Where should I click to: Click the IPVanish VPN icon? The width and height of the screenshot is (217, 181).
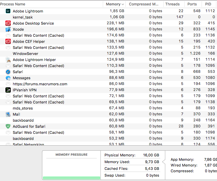coord(8,90)
